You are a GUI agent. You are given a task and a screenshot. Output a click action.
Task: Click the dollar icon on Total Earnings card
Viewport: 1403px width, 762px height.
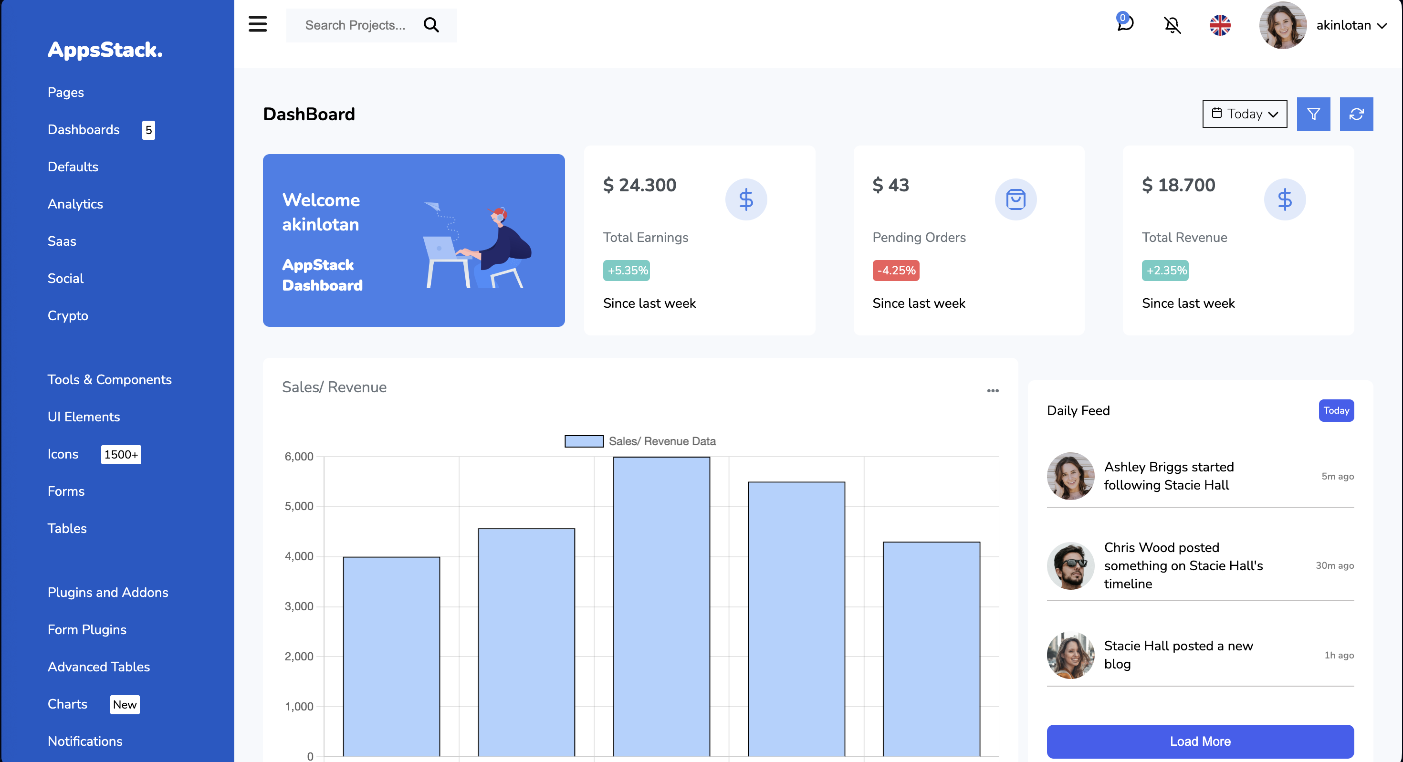[746, 199]
